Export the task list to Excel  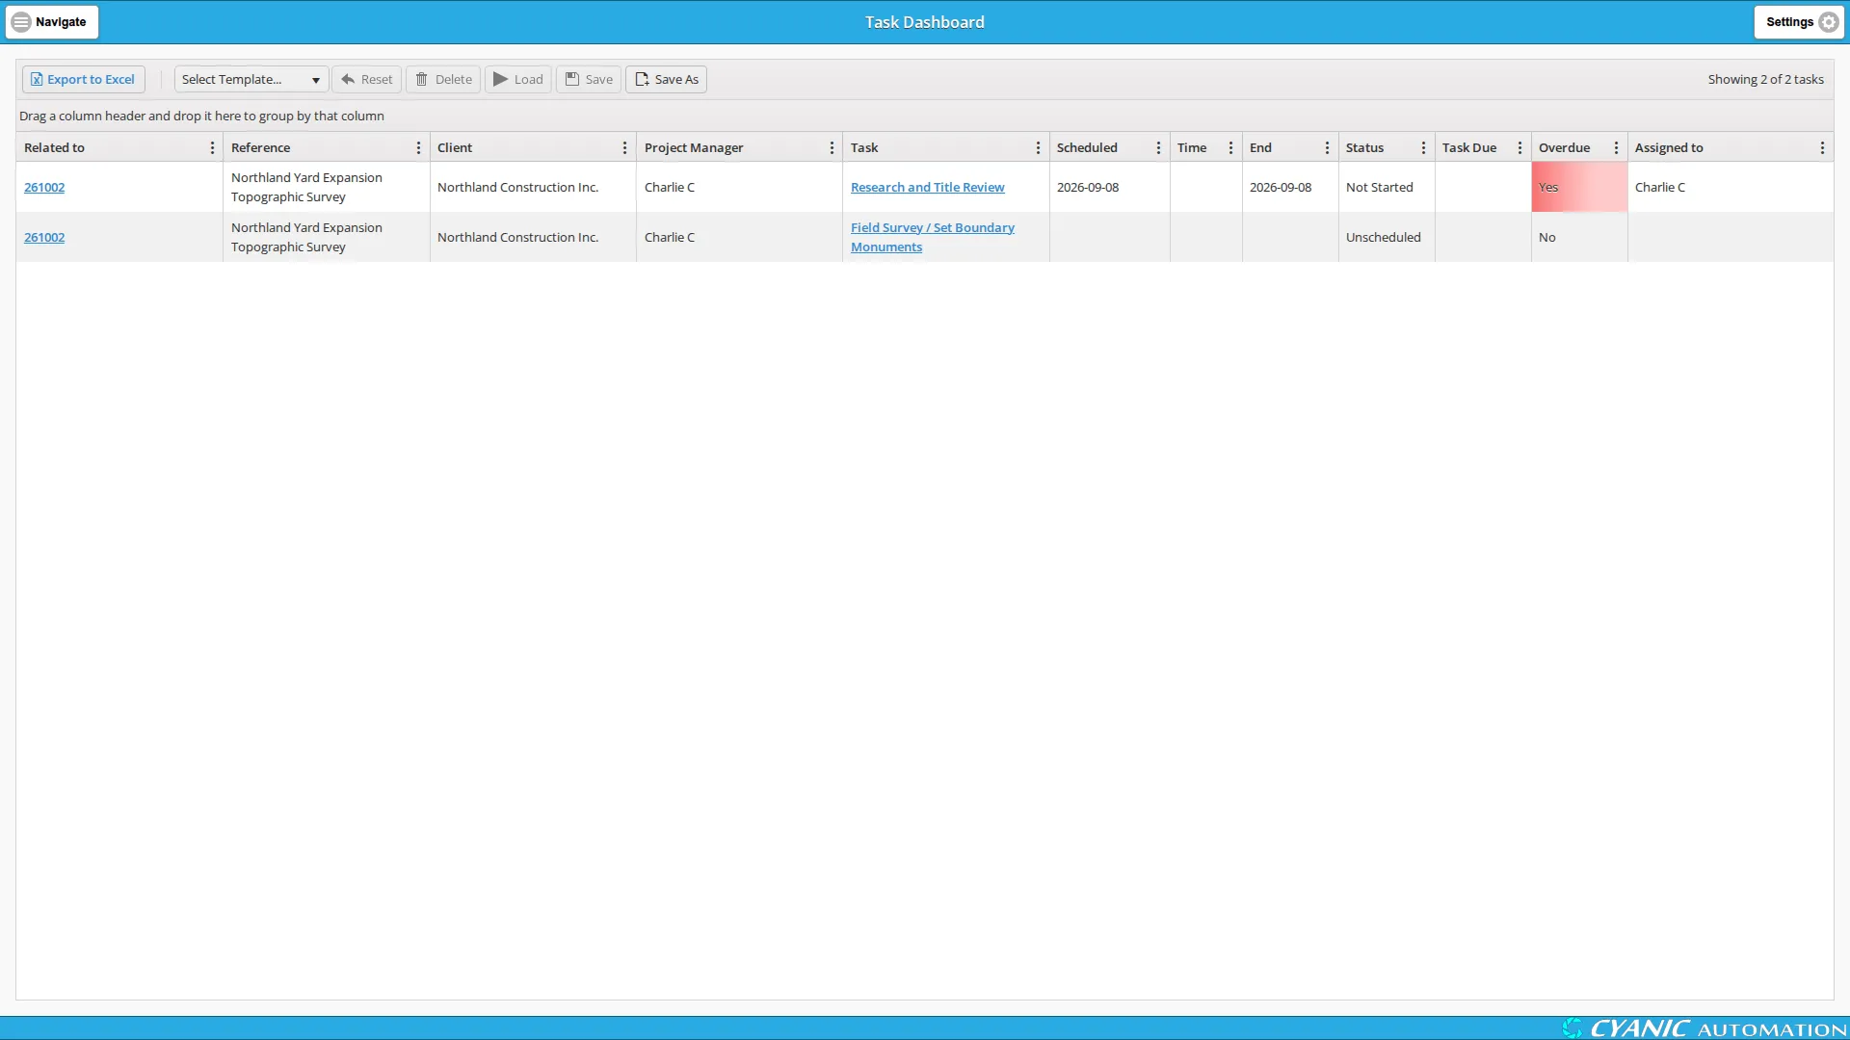coord(84,79)
